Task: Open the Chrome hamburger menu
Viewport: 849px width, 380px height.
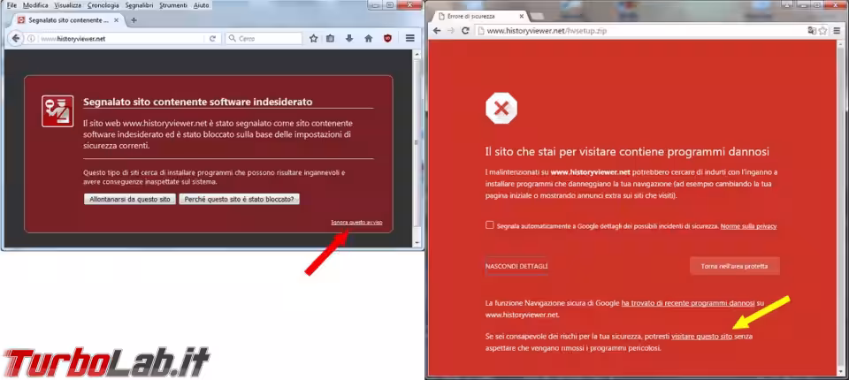Action: coord(838,31)
